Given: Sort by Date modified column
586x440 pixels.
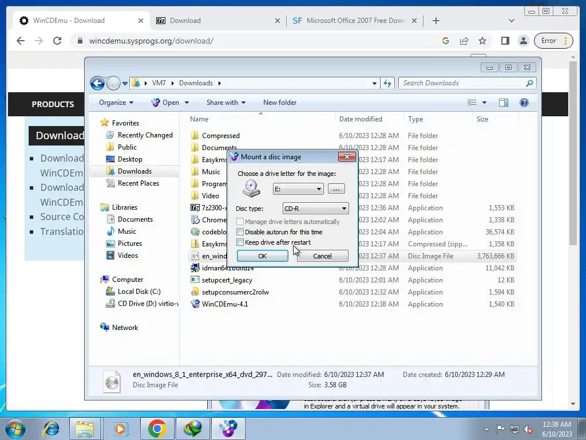Looking at the screenshot, I should (361, 119).
